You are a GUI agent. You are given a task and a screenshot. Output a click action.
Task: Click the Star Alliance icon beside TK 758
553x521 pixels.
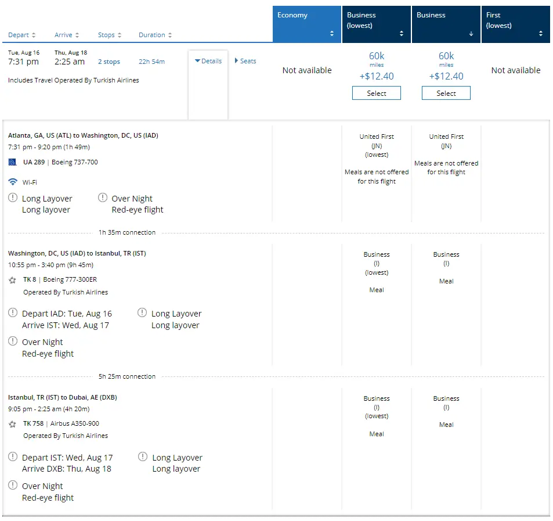point(13,424)
